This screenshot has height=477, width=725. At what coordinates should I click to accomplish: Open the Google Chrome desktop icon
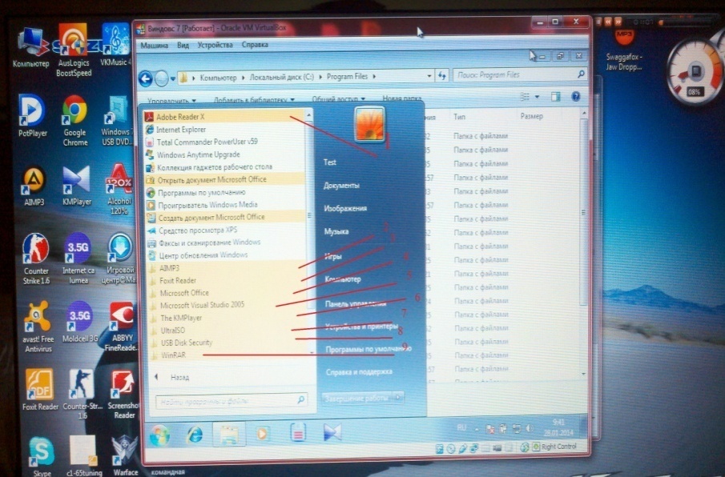click(x=75, y=121)
